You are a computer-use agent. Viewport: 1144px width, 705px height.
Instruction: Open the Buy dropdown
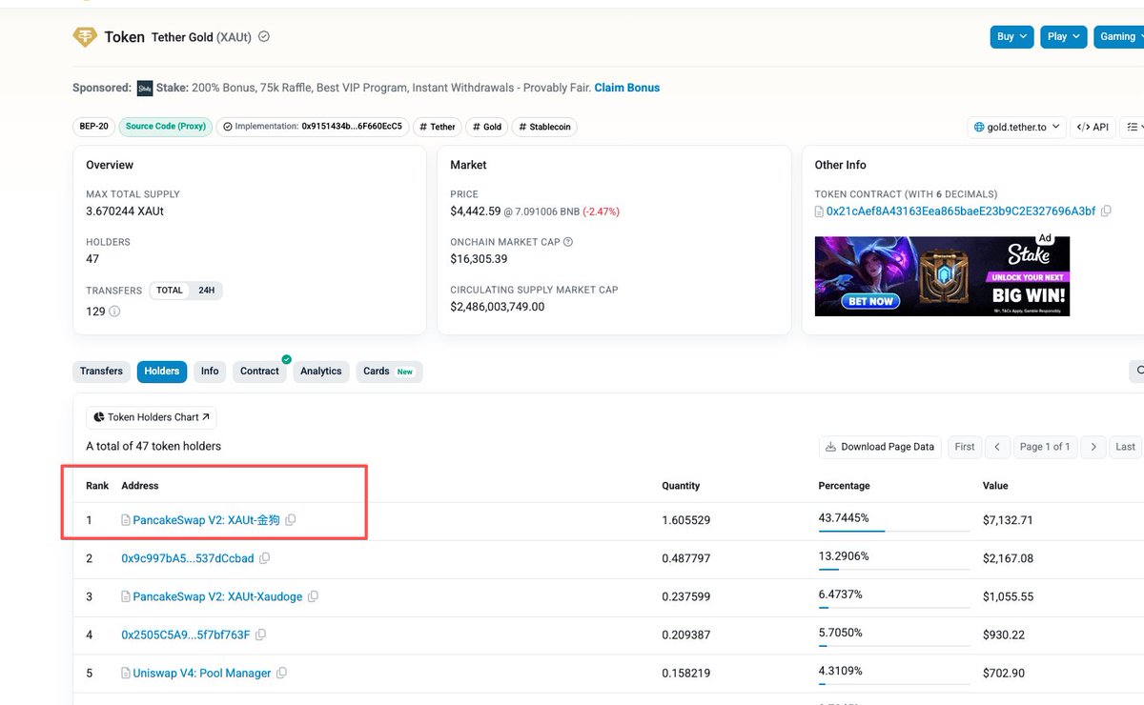[1011, 37]
